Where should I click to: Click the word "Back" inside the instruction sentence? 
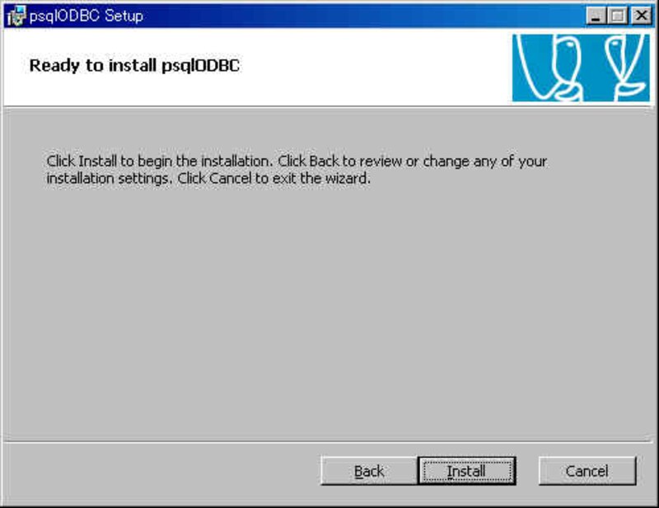click(324, 161)
